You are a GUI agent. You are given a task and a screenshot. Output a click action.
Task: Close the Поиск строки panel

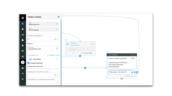click(59, 17)
